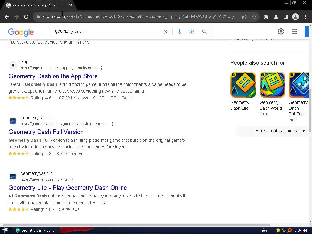Viewport: 312px width, 234px height.
Task: Select Geometry Dash SubZero thumbnail
Action: pos(299,85)
